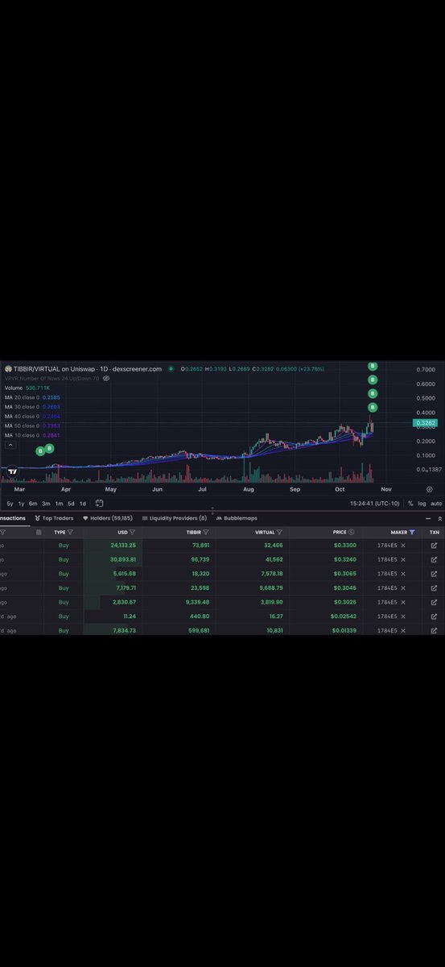Open the Bubblemaps tab
This screenshot has height=967, width=445.
237,518
